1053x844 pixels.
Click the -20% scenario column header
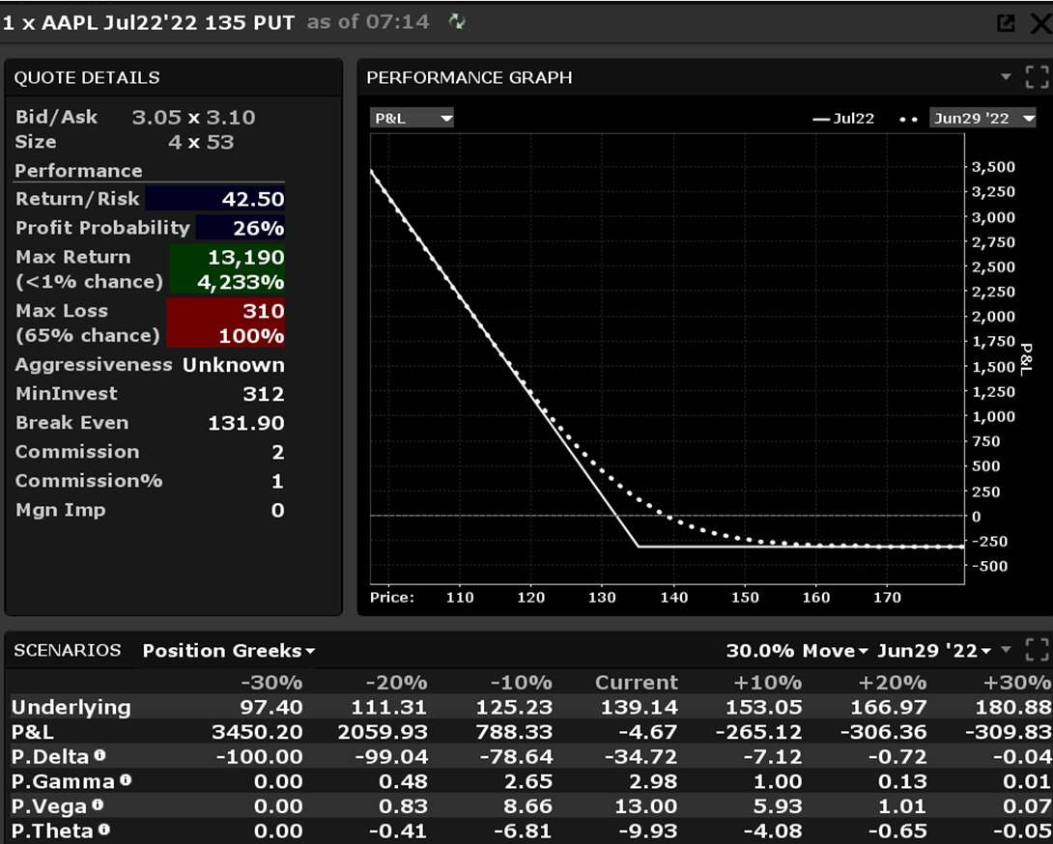[396, 682]
